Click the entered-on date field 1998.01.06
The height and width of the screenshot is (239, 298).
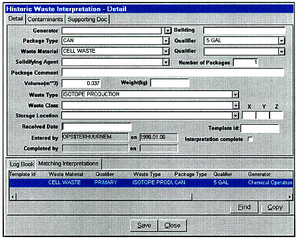pos(159,137)
